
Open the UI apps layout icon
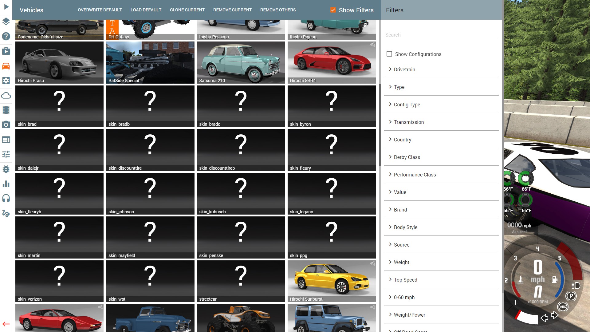(x=6, y=140)
